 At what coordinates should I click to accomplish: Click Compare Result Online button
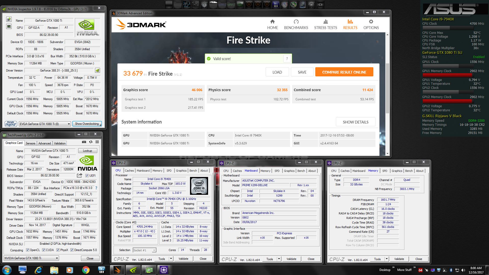point(344,72)
